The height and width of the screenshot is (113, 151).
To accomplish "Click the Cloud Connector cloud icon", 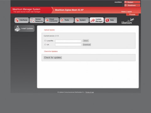I will [x=47, y=20].
